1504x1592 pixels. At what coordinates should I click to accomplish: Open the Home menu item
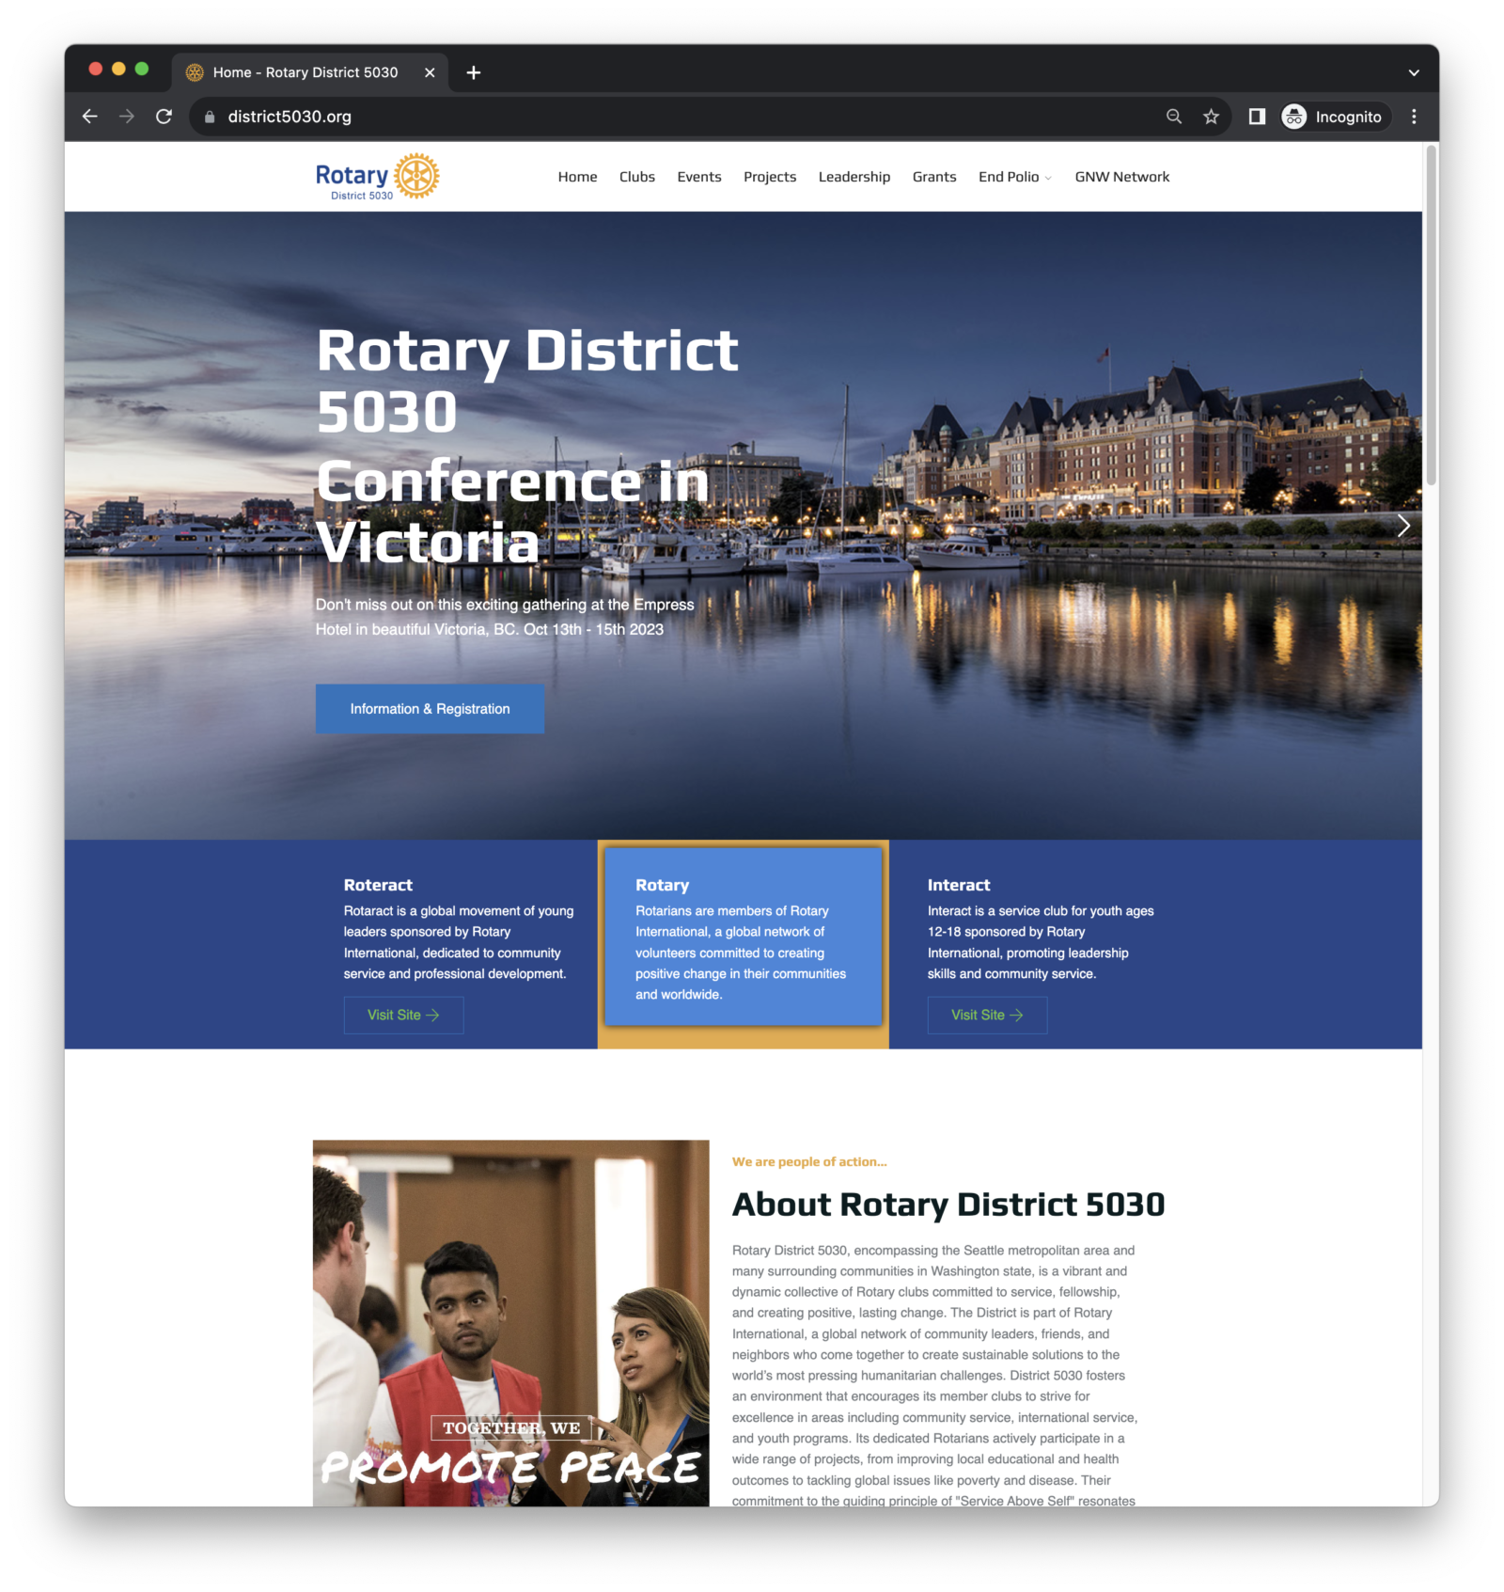pyautogui.click(x=577, y=177)
